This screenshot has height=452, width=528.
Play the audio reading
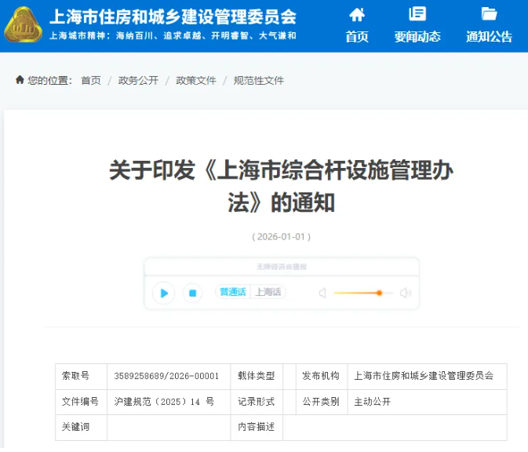point(164,293)
